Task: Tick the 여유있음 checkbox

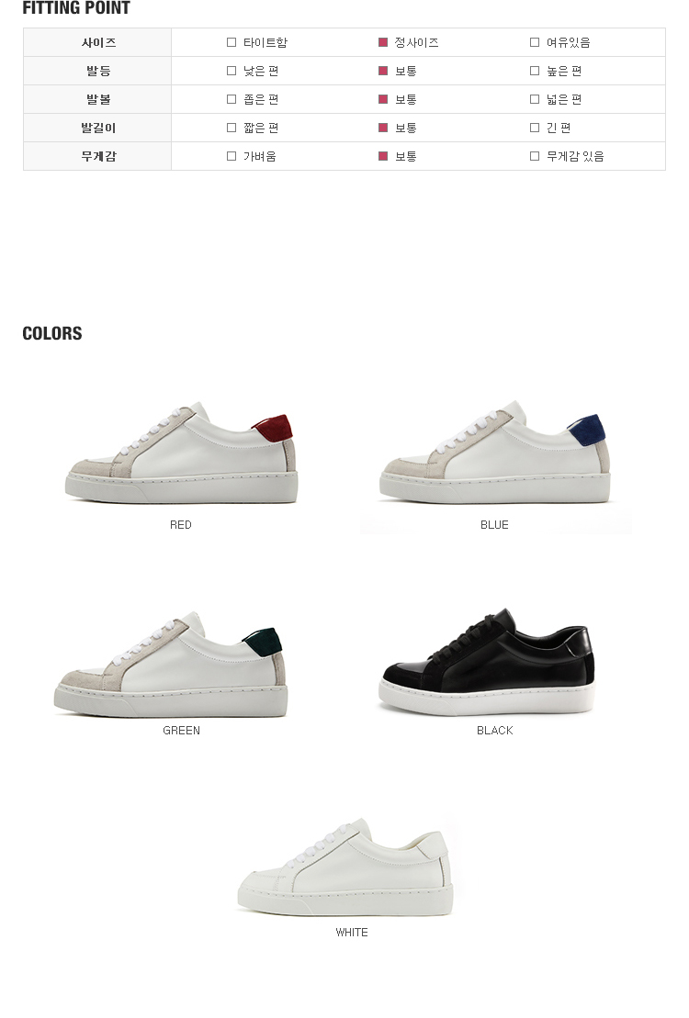Action: click(x=535, y=42)
